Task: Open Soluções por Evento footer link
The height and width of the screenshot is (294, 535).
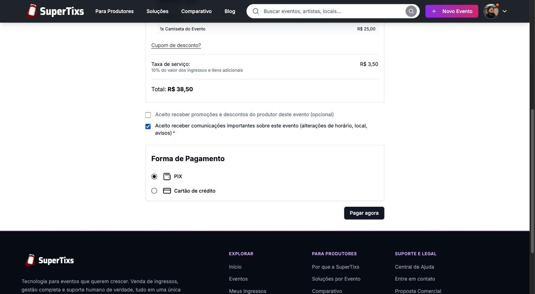Action: point(336,279)
